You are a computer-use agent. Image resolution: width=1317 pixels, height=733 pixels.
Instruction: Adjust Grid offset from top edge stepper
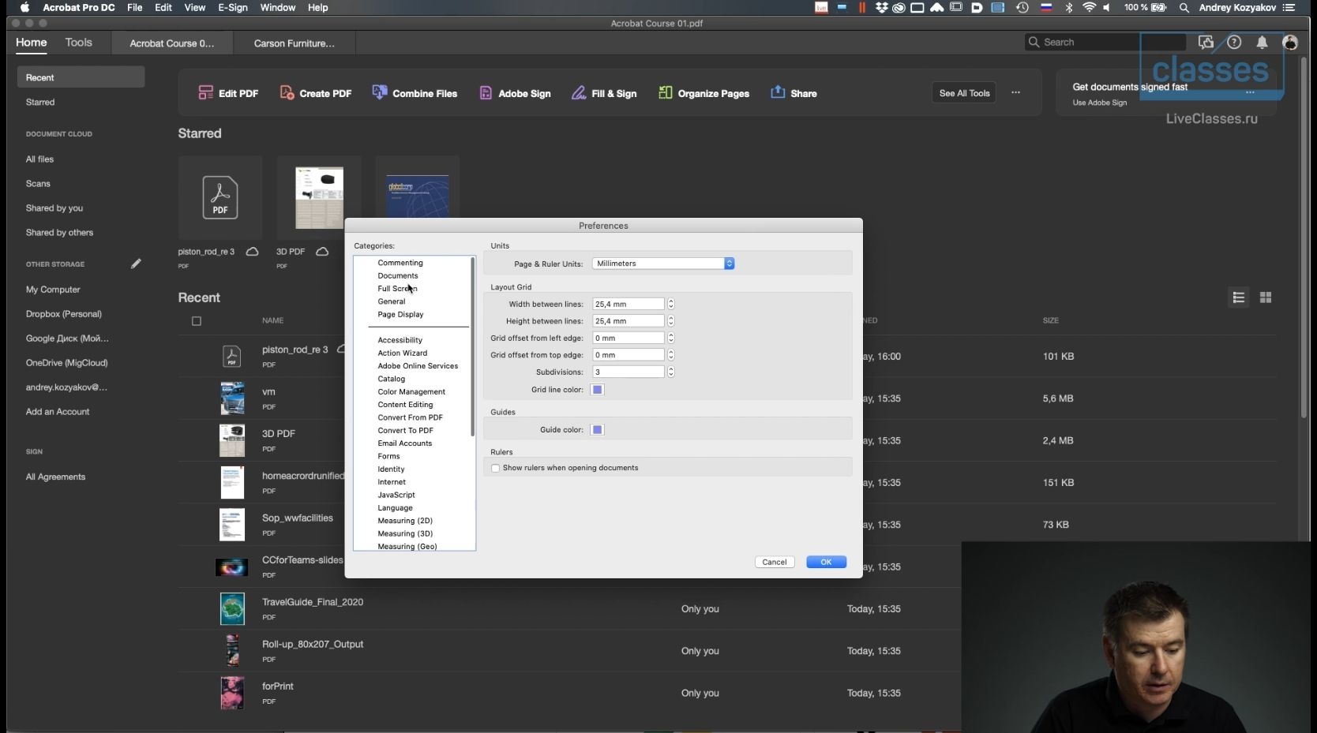click(671, 355)
